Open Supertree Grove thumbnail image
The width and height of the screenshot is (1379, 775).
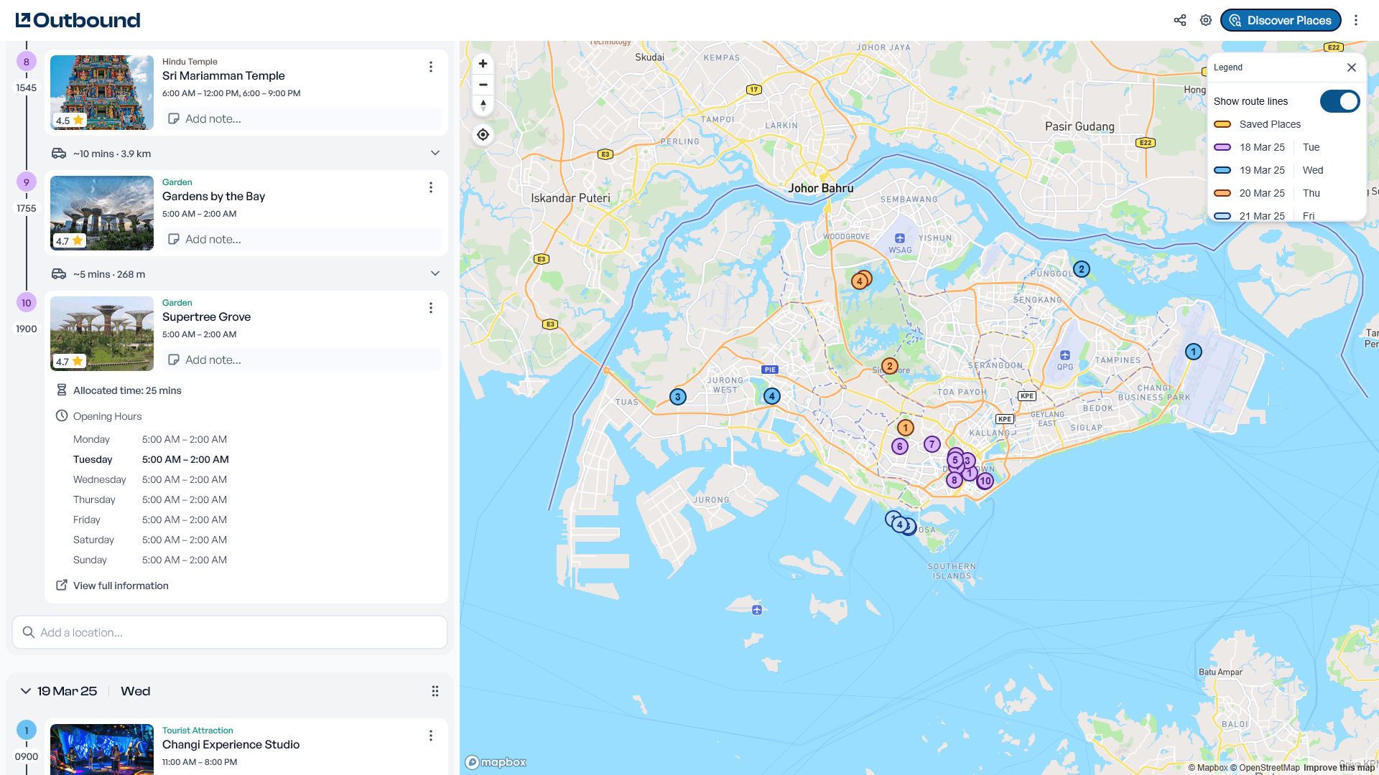pyautogui.click(x=102, y=334)
